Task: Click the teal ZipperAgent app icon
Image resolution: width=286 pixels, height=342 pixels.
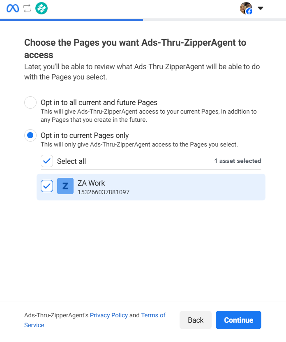Action: point(42,8)
